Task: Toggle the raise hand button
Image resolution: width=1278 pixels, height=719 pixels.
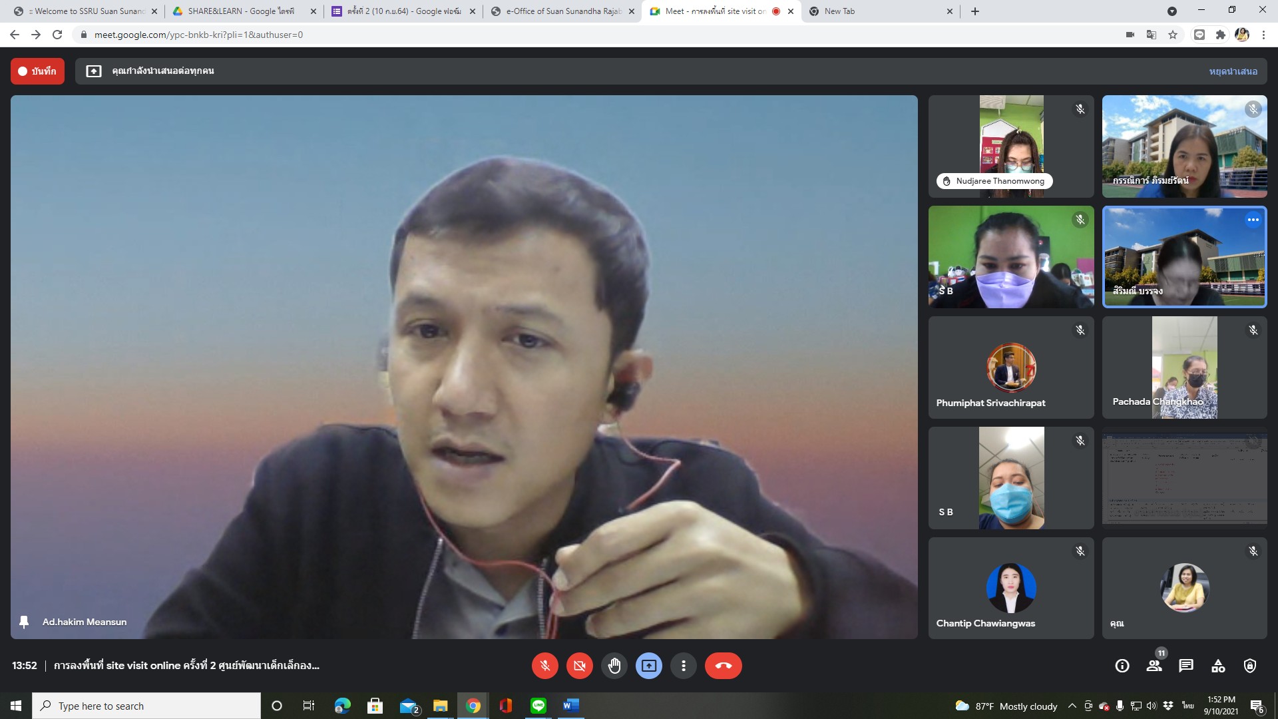Action: 614,666
